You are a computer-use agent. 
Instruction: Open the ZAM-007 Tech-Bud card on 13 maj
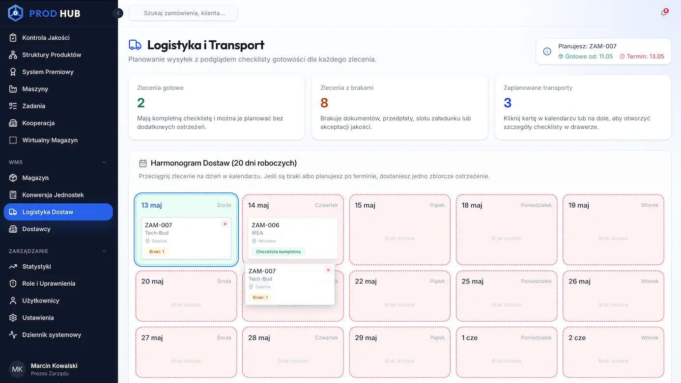(x=186, y=238)
